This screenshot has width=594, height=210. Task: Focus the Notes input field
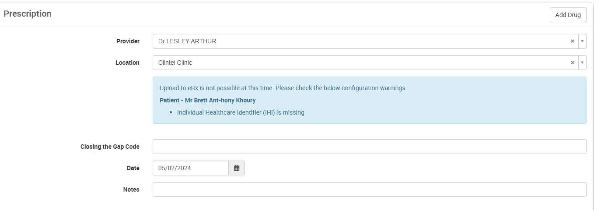369,189
